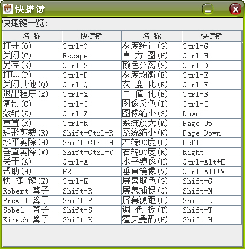Select the 水平镜像(H) cell
Viewport: 245px width, 249px height.
click(151, 162)
